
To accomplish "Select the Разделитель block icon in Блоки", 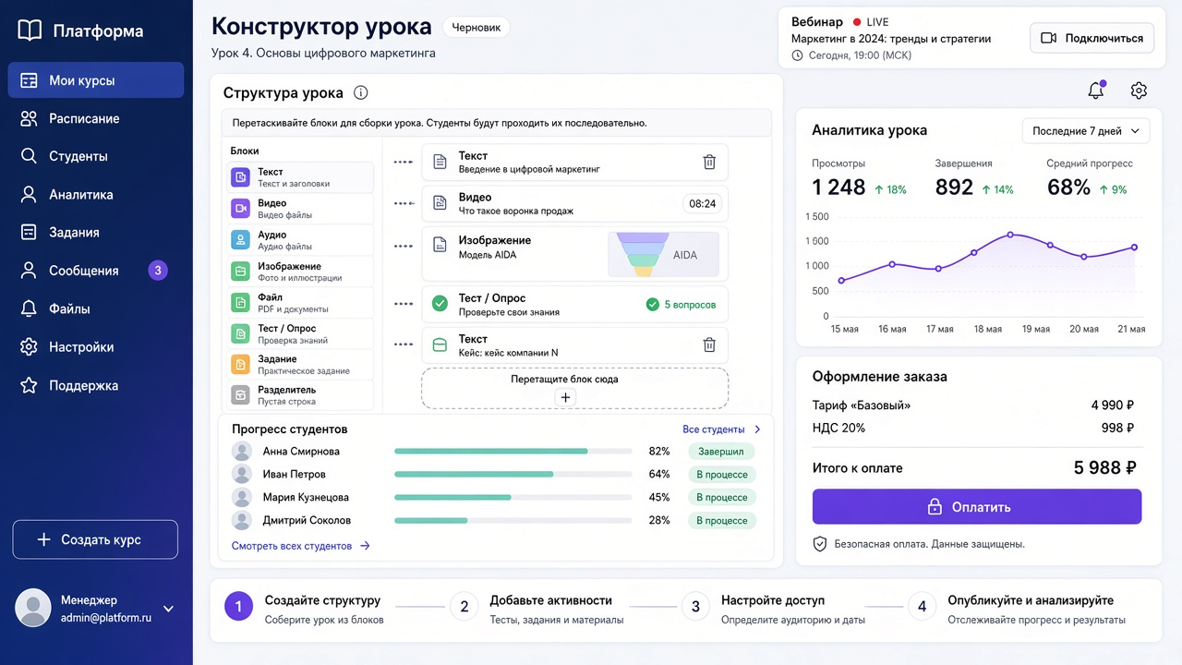I will (x=240, y=394).
